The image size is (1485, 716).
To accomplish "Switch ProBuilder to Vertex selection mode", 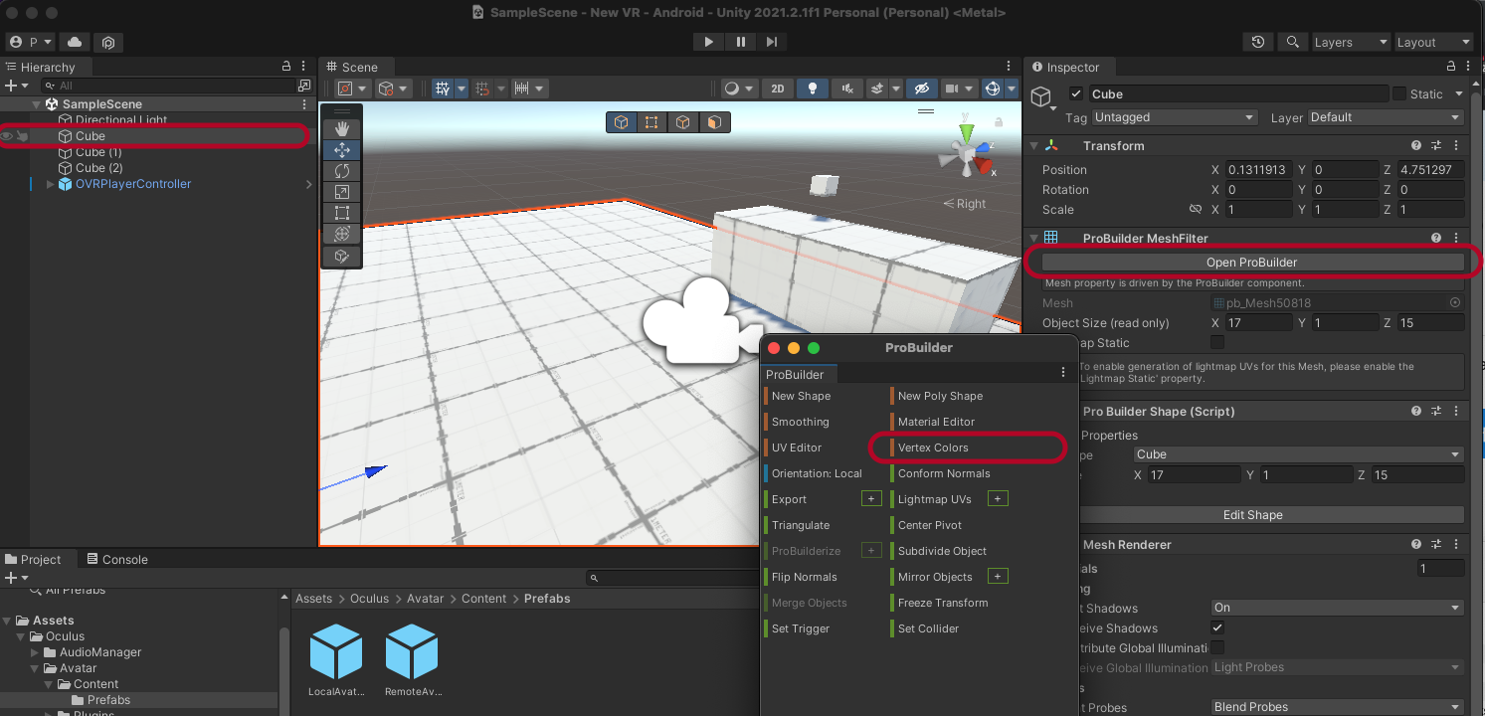I will click(x=651, y=122).
